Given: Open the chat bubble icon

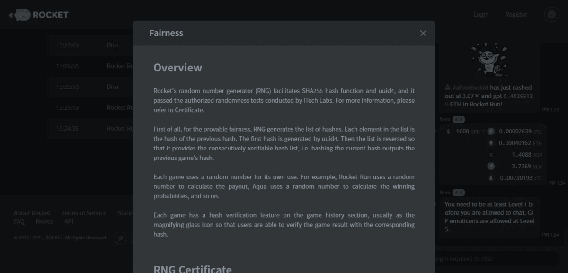Looking at the screenshot, I should tap(551, 15).
